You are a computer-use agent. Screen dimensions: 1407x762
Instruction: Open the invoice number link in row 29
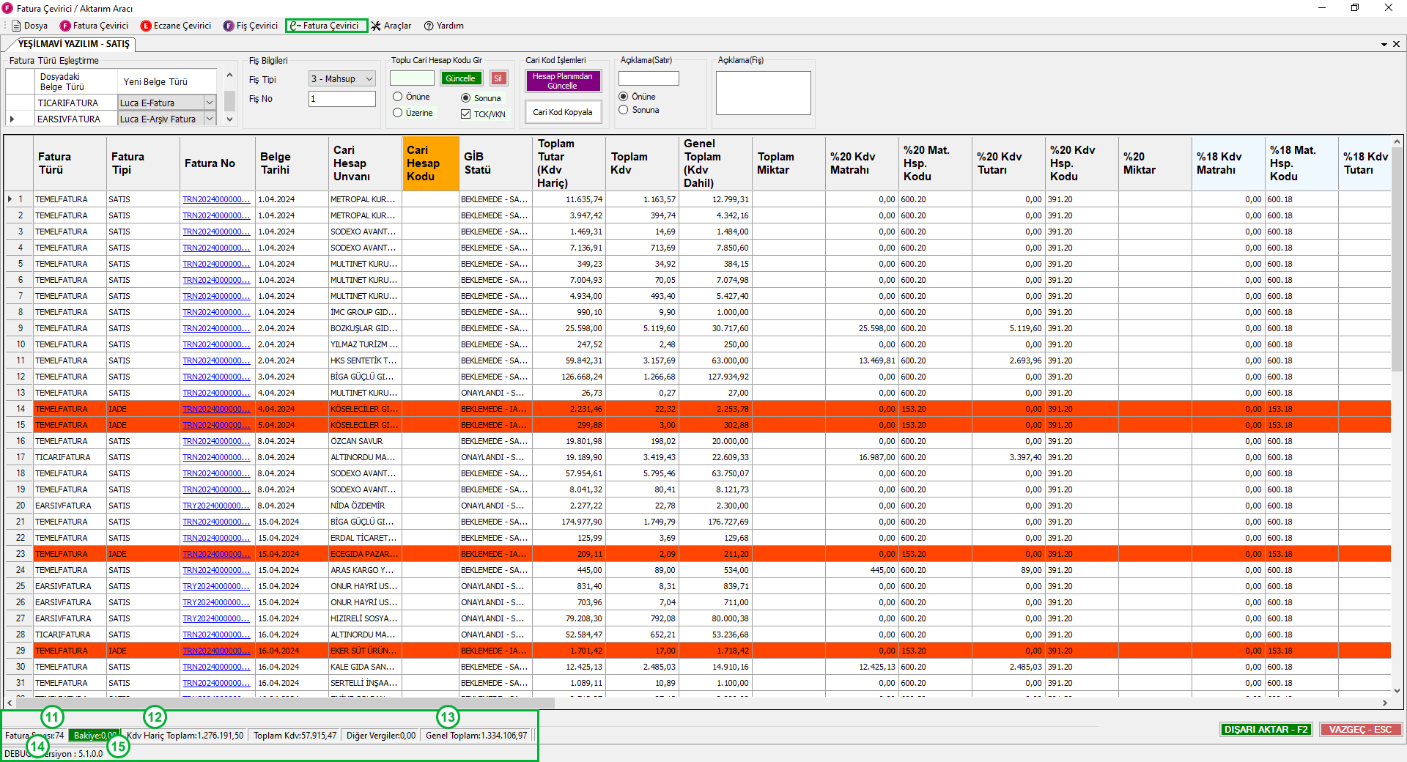pos(216,651)
